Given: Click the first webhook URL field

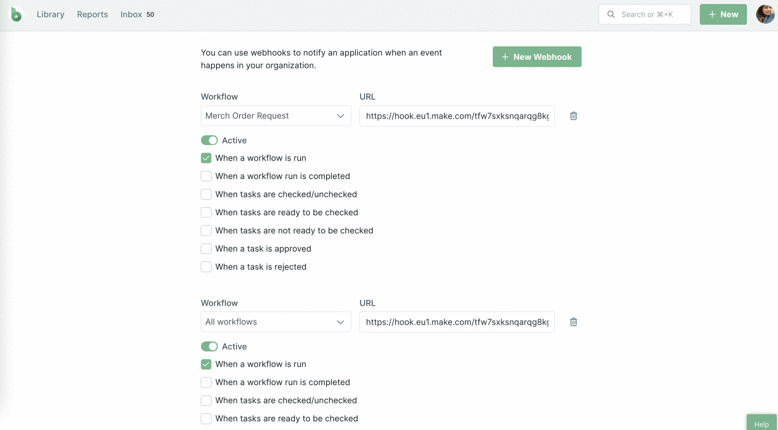Looking at the screenshot, I should pyautogui.click(x=457, y=116).
